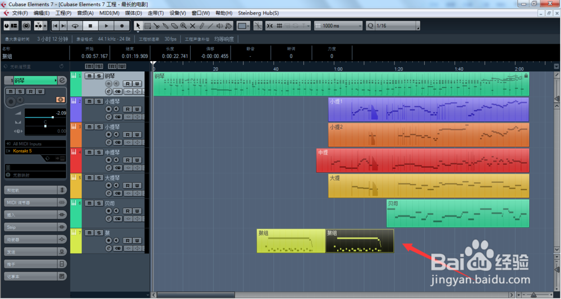Toggle the Cycle loop button
Viewport: 561px width, 299px height.
pos(75,26)
